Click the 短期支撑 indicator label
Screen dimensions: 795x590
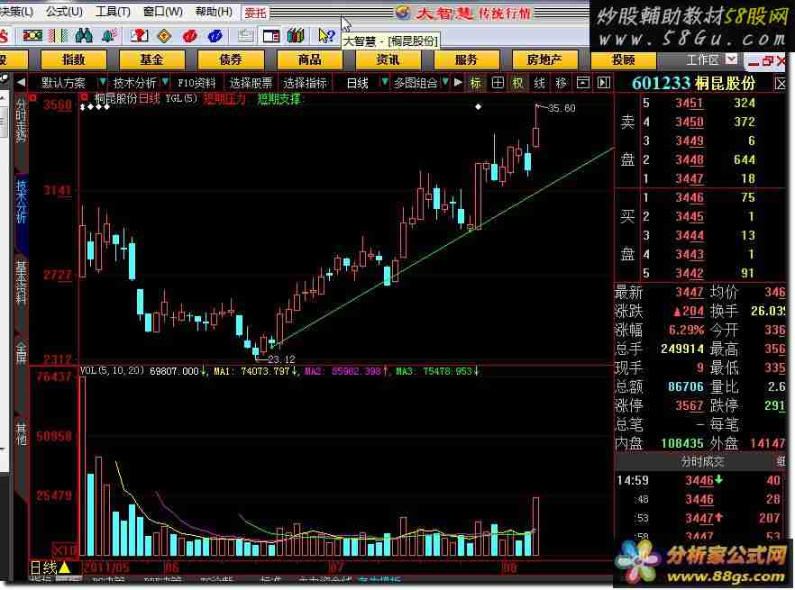[279, 99]
